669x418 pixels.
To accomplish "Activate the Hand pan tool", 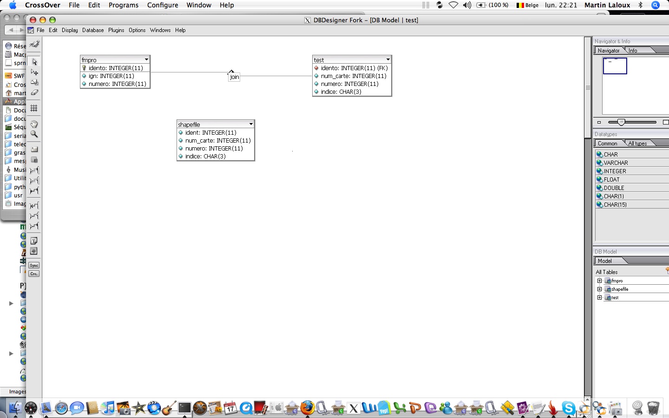I will point(34,124).
